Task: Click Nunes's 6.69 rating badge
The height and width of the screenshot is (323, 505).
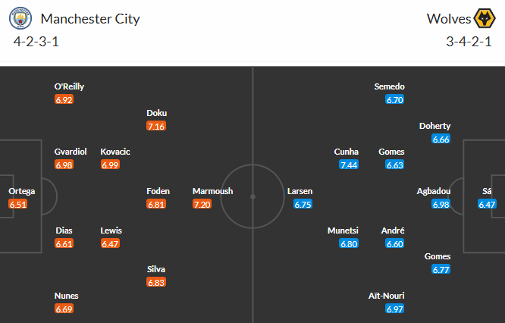Action: coord(64,309)
